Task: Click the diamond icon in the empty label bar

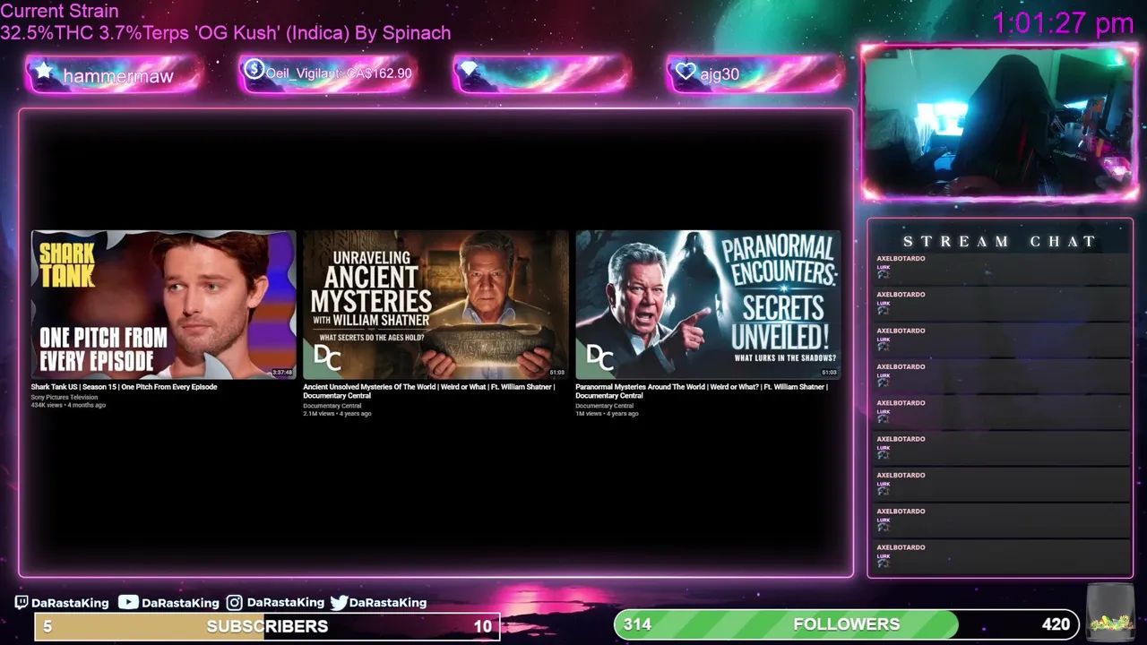Action: click(x=469, y=70)
